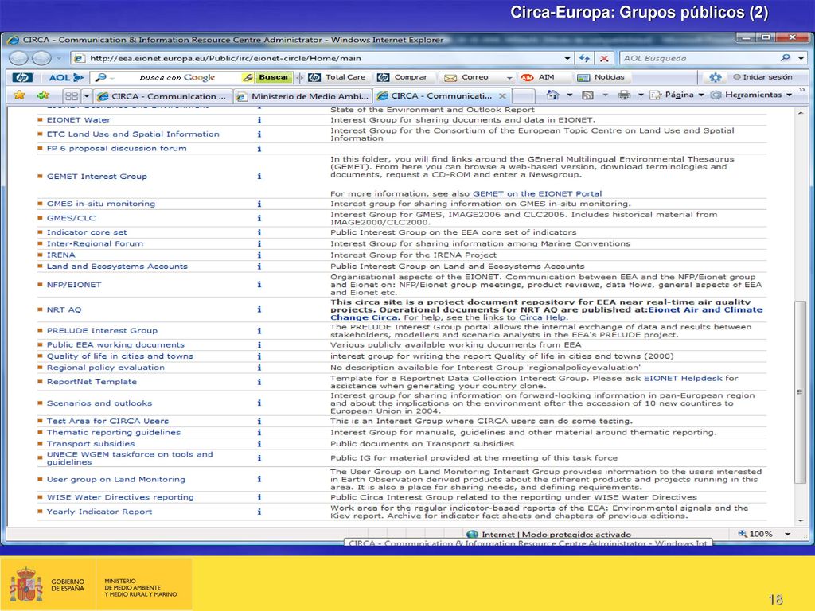815x611 pixels.
Task: Click the HP logo on the toolbar
Action: 21,77
